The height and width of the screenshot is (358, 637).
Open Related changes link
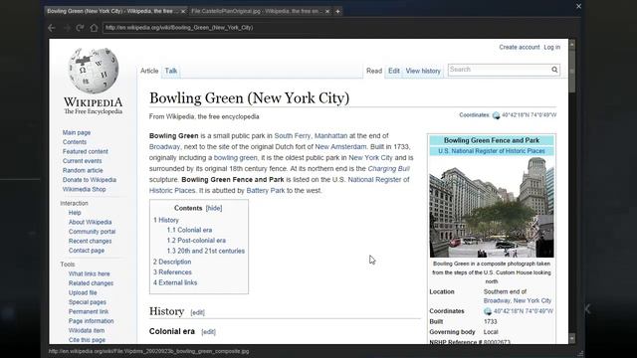[x=91, y=283]
